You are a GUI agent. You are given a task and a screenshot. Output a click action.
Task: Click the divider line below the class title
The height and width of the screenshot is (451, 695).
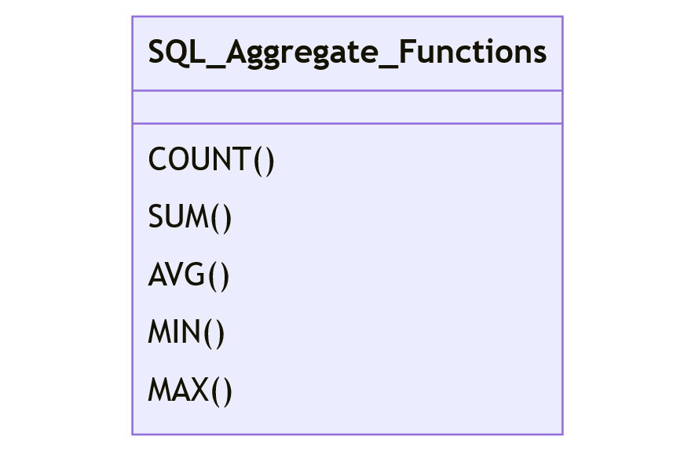pos(347,91)
